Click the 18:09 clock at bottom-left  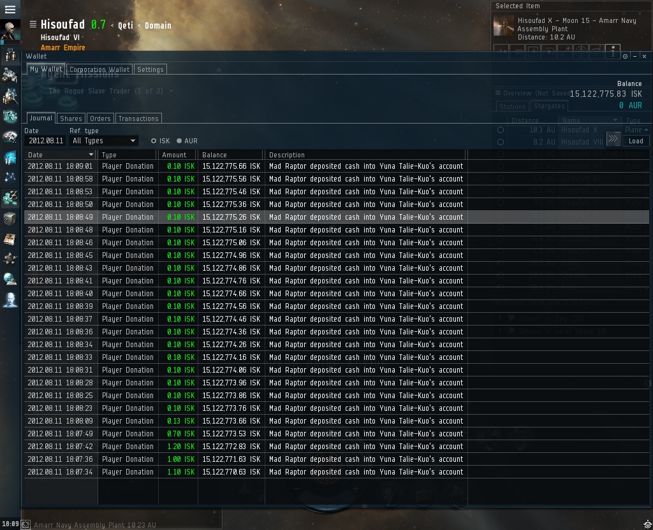[10, 524]
